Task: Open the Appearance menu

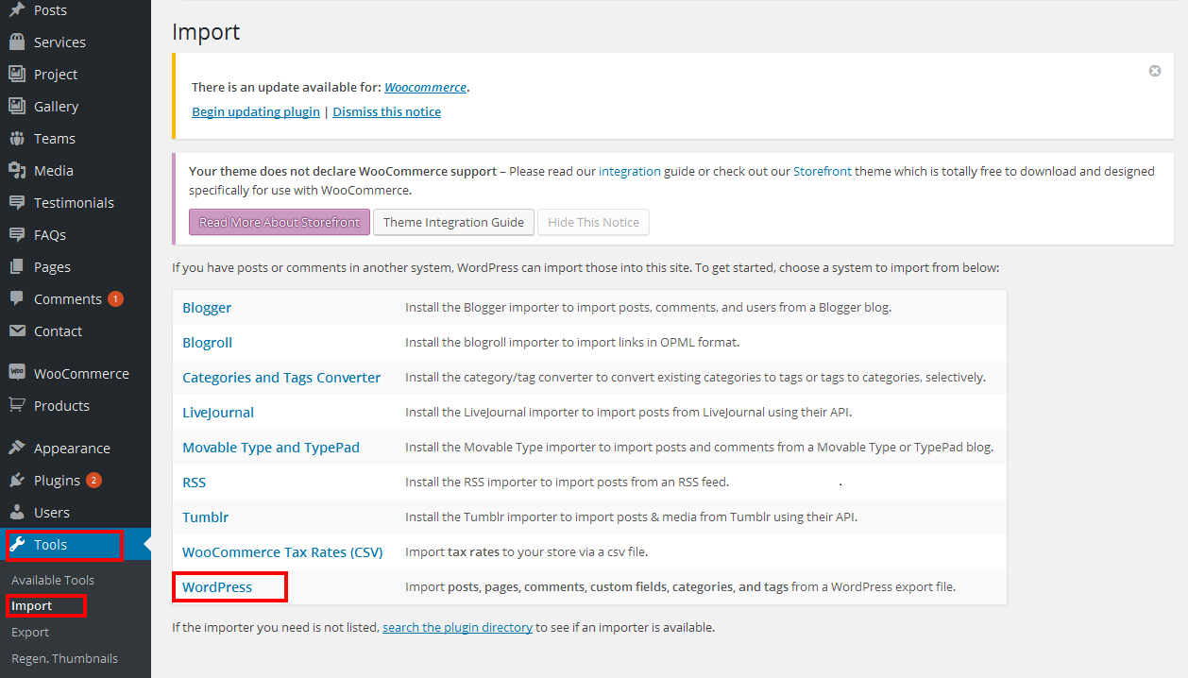Action: (x=72, y=449)
